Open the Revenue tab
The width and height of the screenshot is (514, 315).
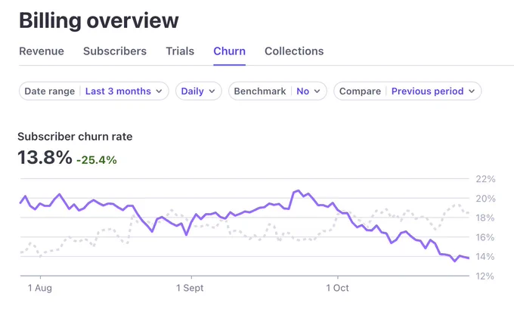click(42, 51)
